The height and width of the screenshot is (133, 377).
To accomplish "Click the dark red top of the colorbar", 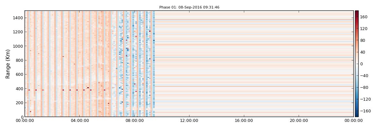I will 357,12.
